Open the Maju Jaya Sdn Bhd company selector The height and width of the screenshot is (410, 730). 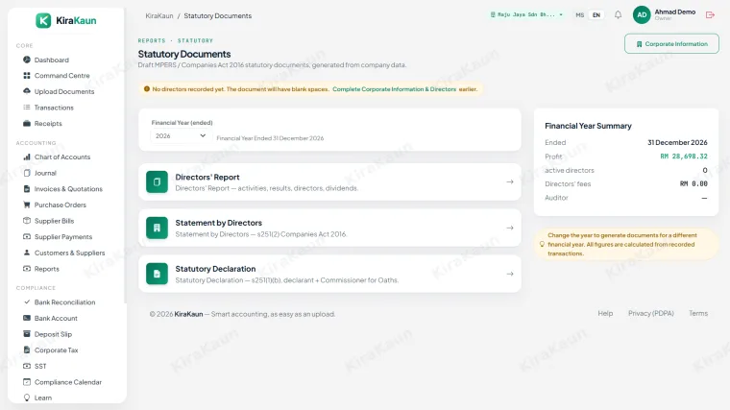point(526,15)
